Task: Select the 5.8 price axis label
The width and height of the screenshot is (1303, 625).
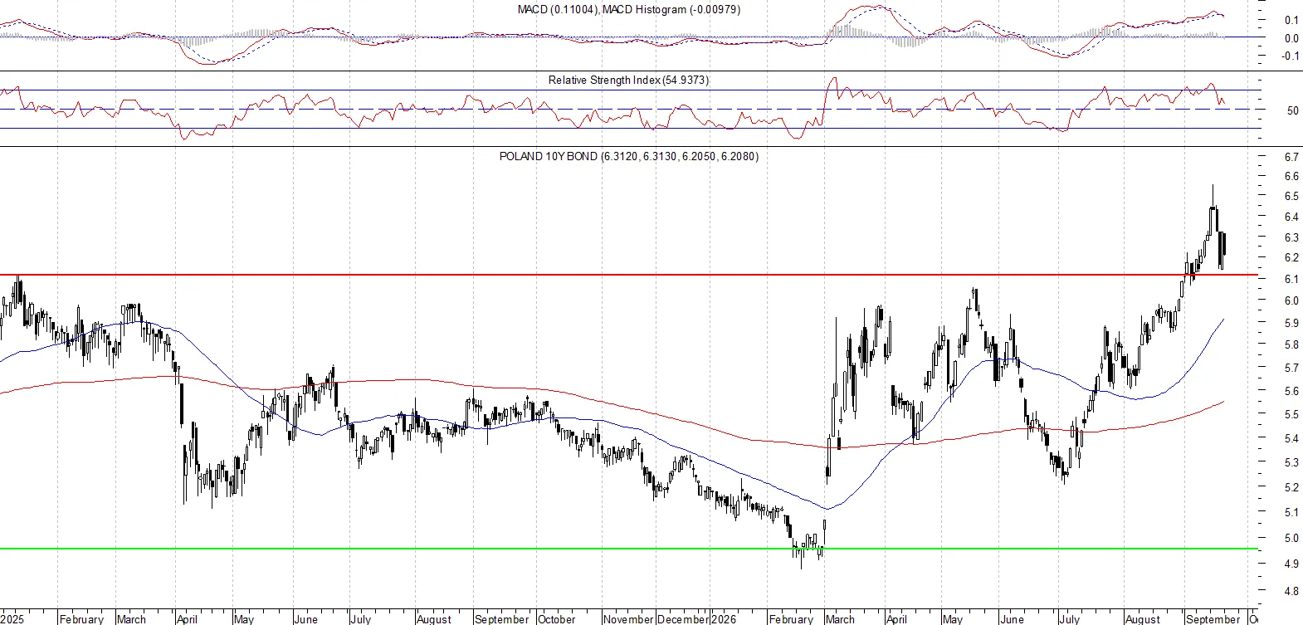Action: point(1291,345)
